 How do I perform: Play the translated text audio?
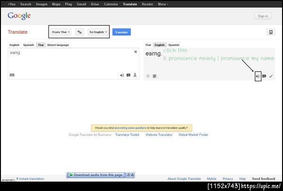(258, 76)
